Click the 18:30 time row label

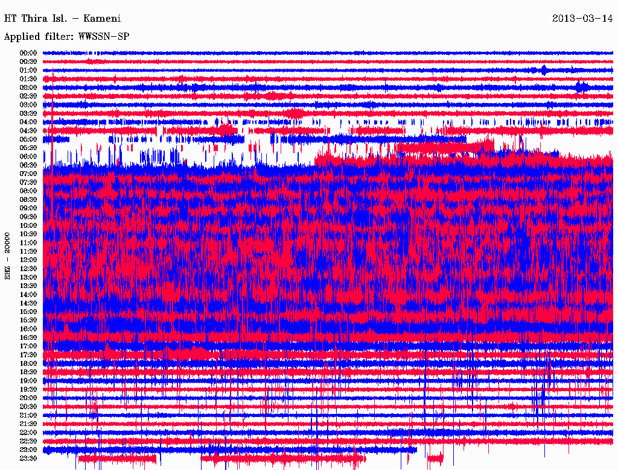(28, 372)
